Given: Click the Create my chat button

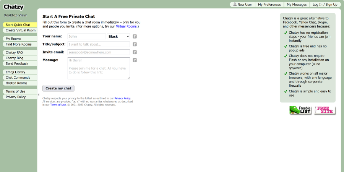Looking at the screenshot, I should [58, 88].
